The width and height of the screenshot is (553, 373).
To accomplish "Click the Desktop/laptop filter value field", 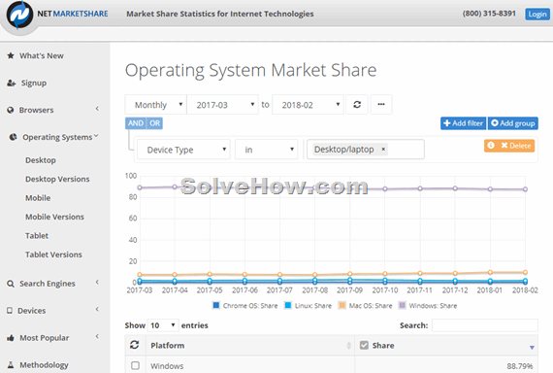I will [366, 150].
